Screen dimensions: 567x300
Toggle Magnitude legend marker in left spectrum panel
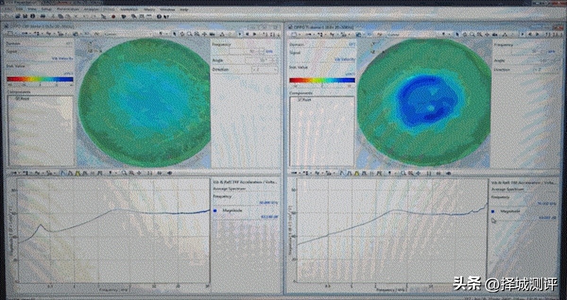[215, 211]
